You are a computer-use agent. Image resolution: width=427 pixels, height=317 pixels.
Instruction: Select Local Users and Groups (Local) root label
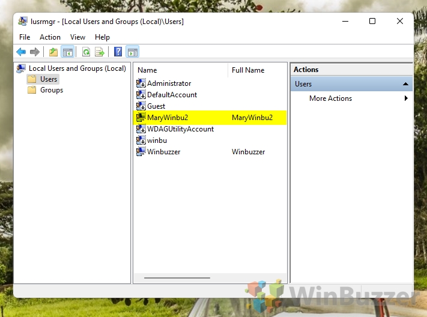point(77,68)
